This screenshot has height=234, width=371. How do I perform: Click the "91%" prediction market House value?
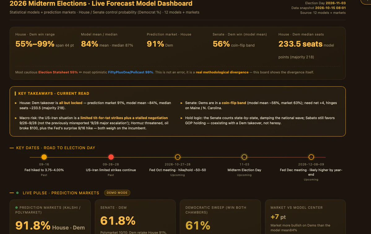click(155, 44)
